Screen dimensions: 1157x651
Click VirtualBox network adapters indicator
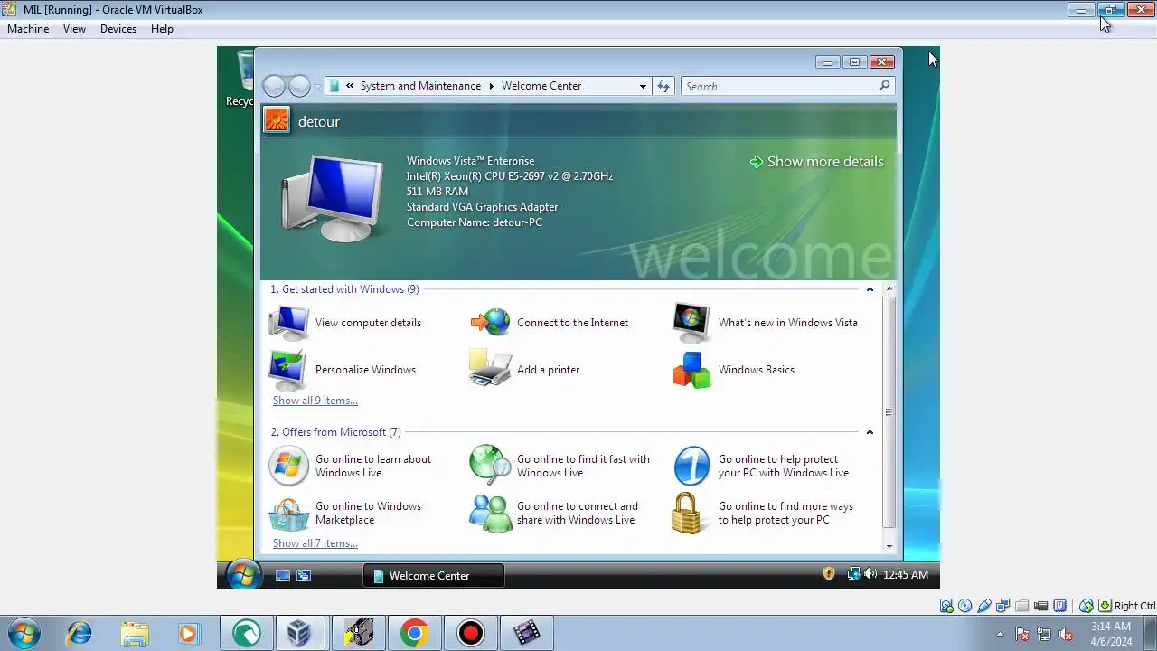coord(1003,606)
